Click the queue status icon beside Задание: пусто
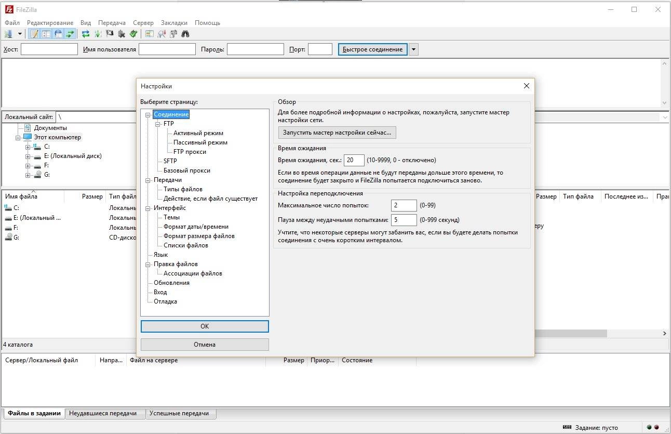 [567, 427]
